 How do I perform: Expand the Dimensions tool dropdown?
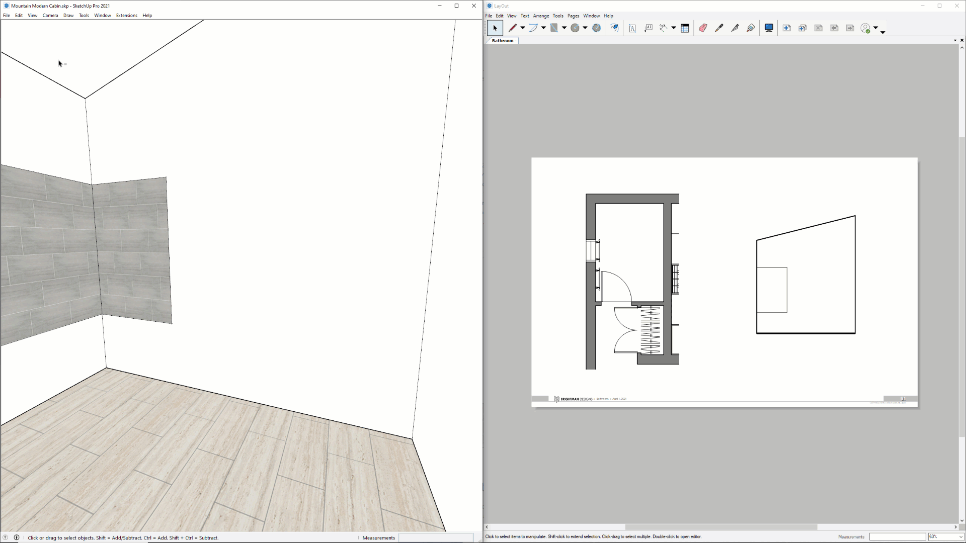coord(673,28)
